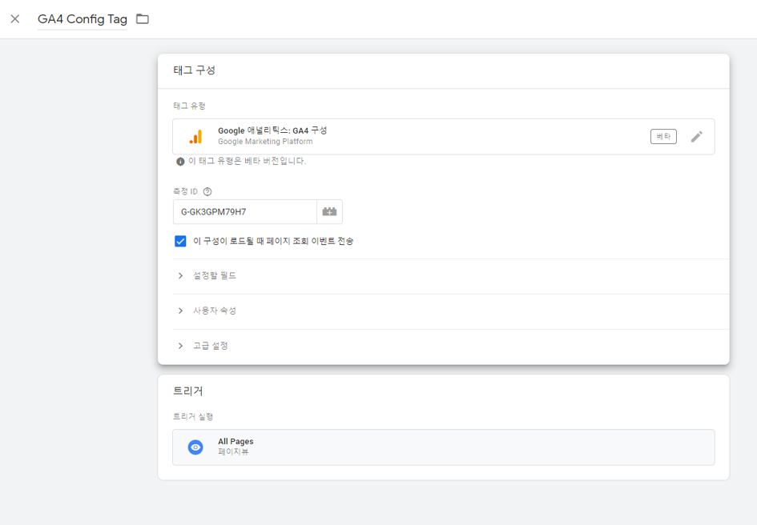This screenshot has height=525, width=757.
Task: Expand the 사용자 속성 section
Action: click(x=451, y=311)
